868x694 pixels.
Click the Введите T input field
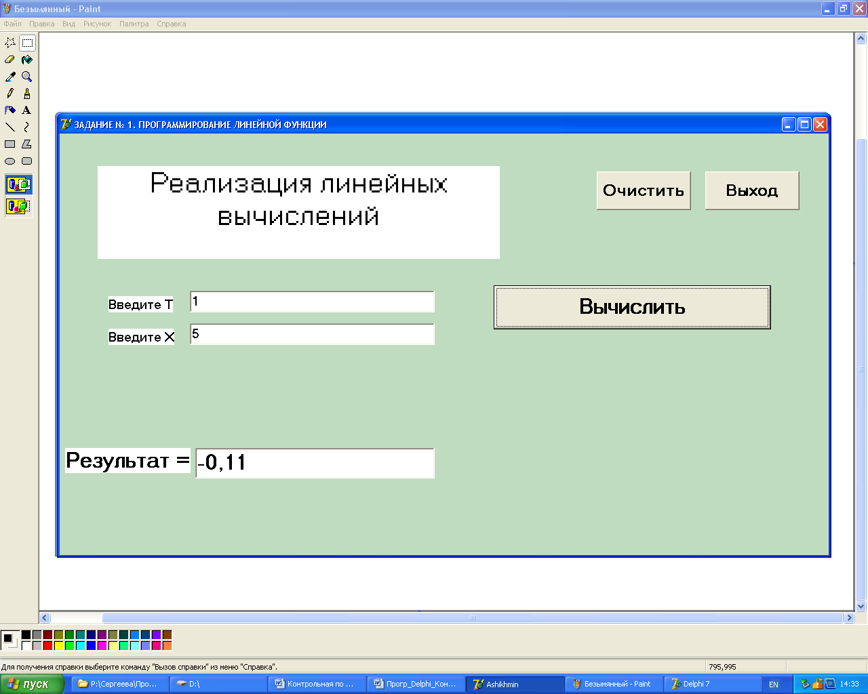[312, 302]
